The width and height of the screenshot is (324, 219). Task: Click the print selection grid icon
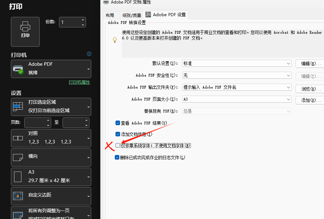(x=18, y=106)
